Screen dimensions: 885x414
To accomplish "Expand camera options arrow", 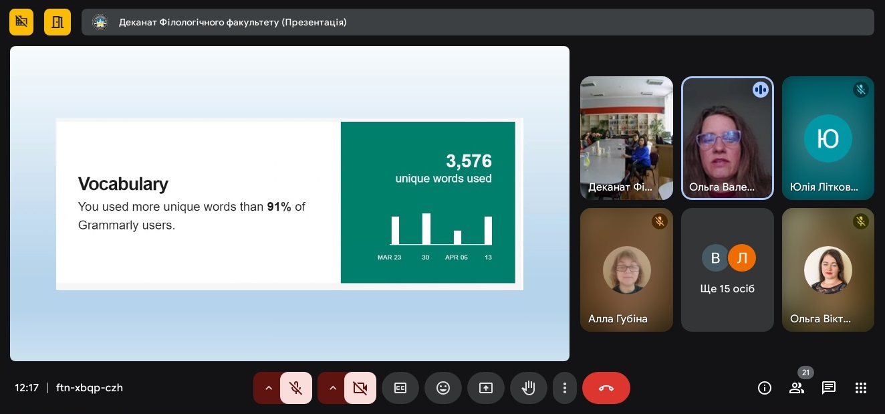I will 332,388.
